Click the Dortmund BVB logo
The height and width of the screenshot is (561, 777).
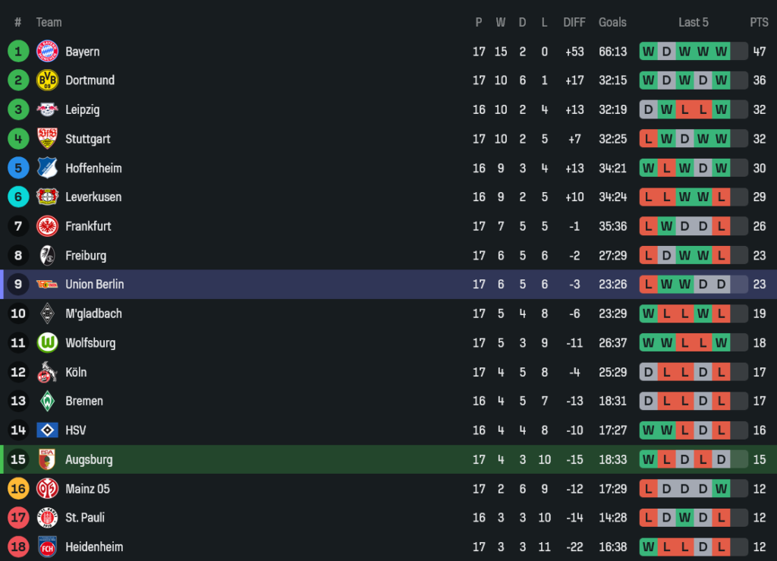47,80
